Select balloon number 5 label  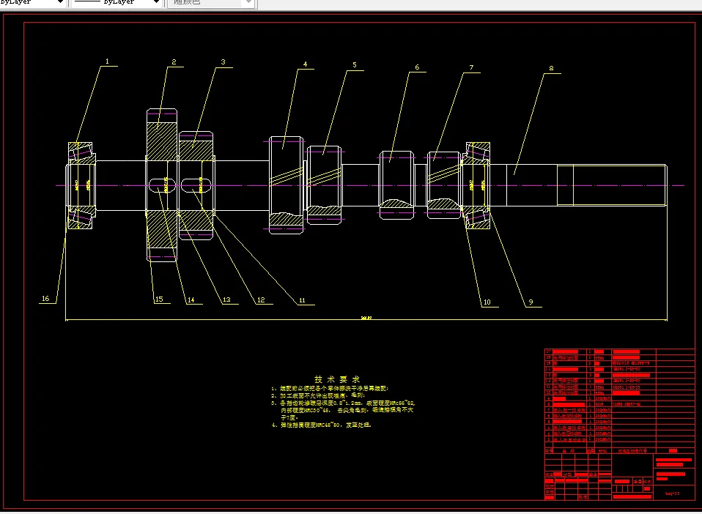tap(355, 65)
